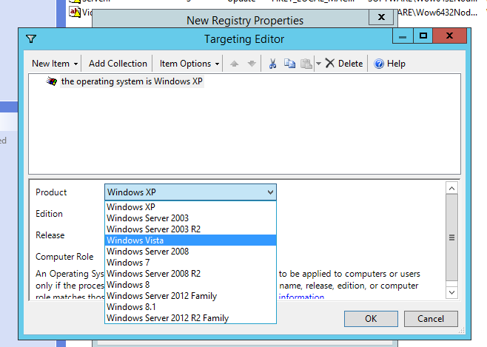Click the Product label
Viewport: 487px width, 347px height.
coord(51,192)
